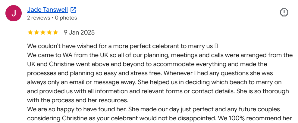The height and width of the screenshot is (123, 298).
Task: Open Jade Tanswell's profile link
Action: 48,10
